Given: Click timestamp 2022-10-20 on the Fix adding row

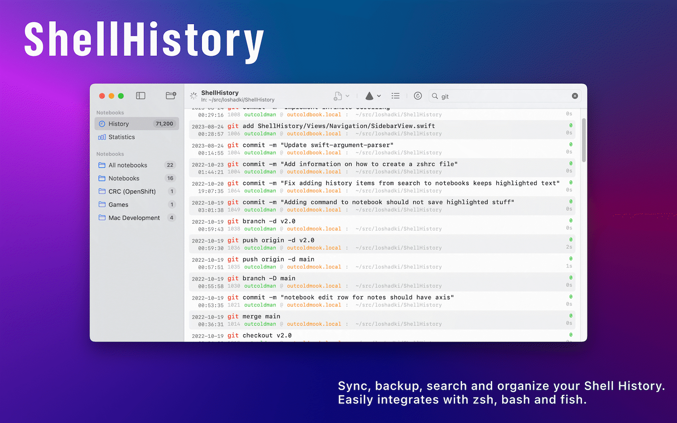Looking at the screenshot, I should click(x=208, y=184).
